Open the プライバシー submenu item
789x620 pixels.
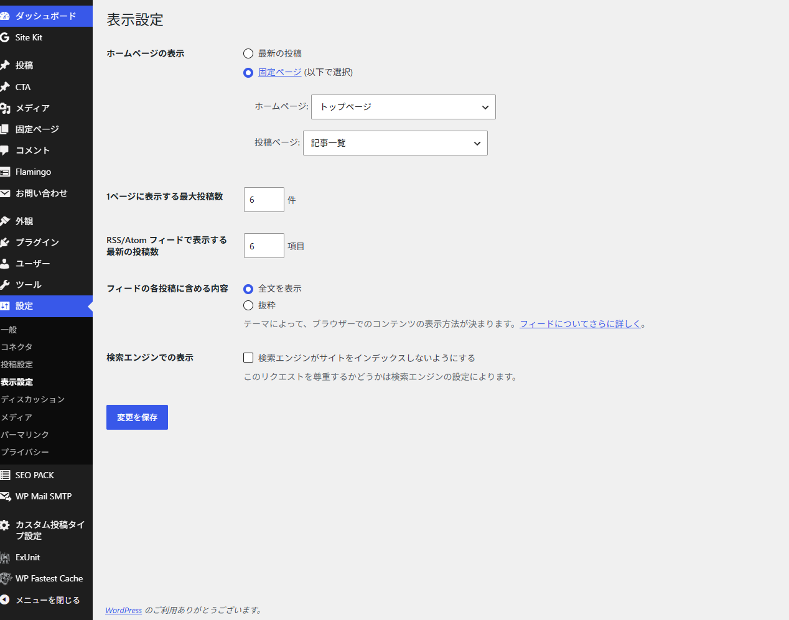click(24, 452)
